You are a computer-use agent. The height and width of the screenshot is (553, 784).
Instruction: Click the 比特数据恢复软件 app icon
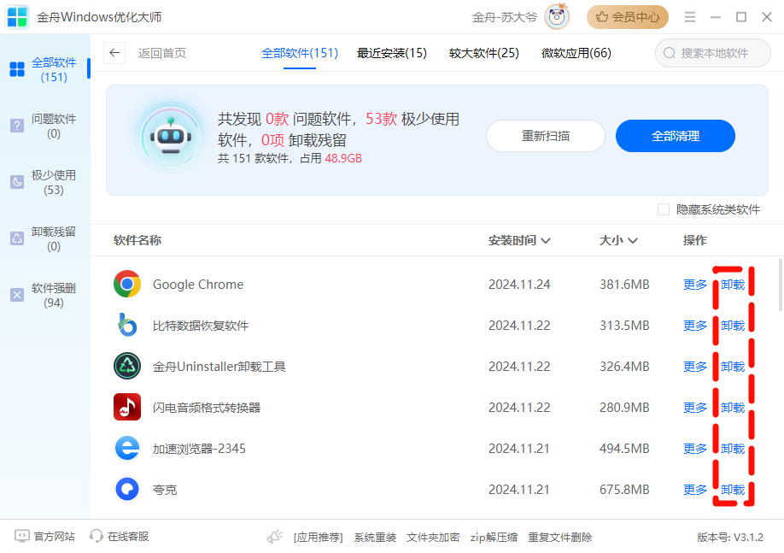127,326
